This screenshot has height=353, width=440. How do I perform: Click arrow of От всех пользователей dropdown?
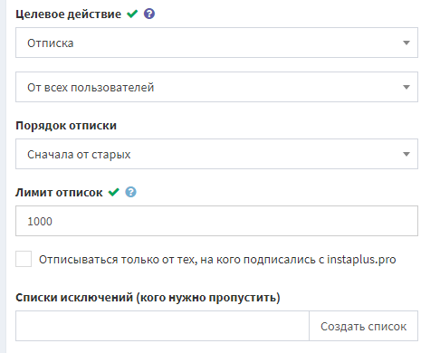407,87
